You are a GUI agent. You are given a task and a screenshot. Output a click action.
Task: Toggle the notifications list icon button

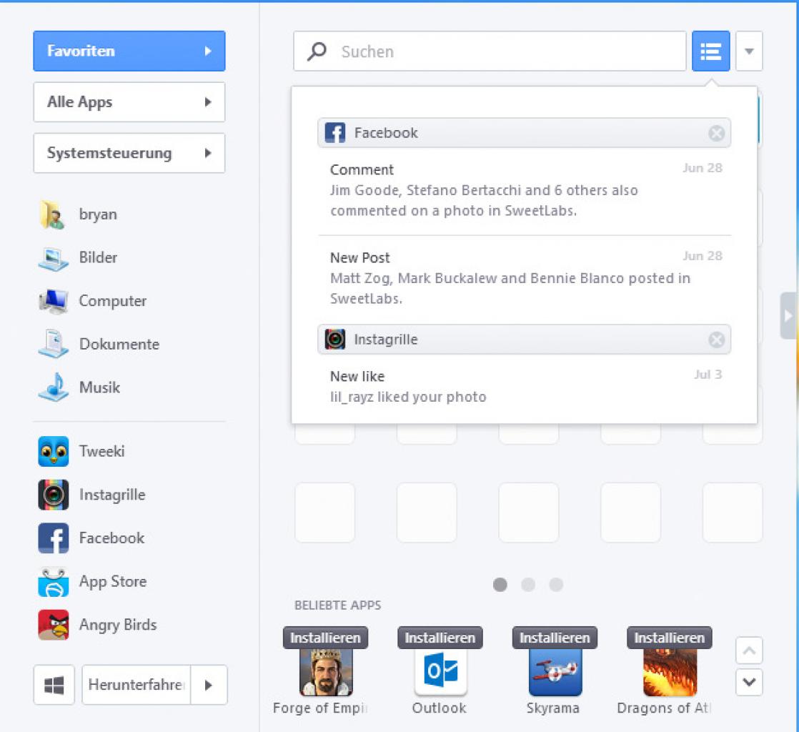point(710,51)
